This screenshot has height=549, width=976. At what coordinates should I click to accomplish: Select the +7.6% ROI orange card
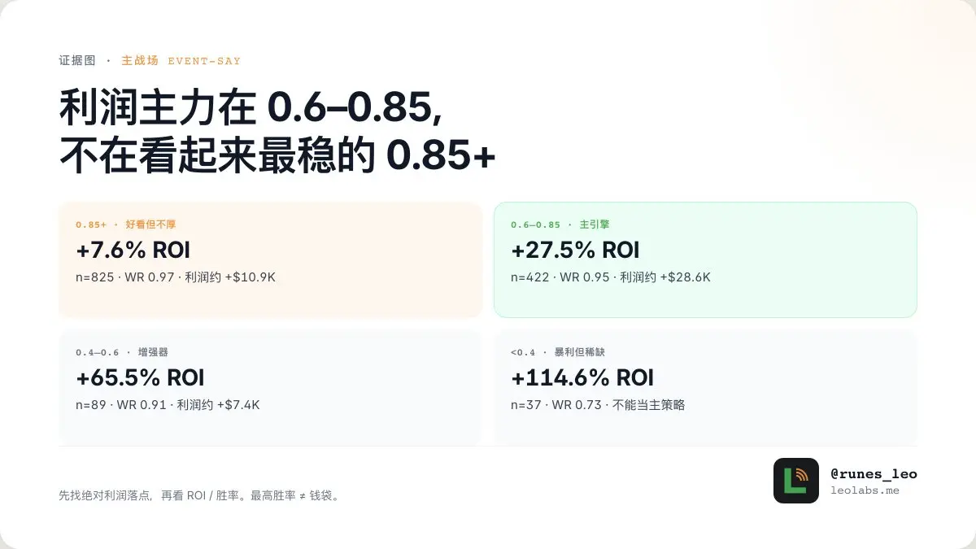[x=271, y=259]
